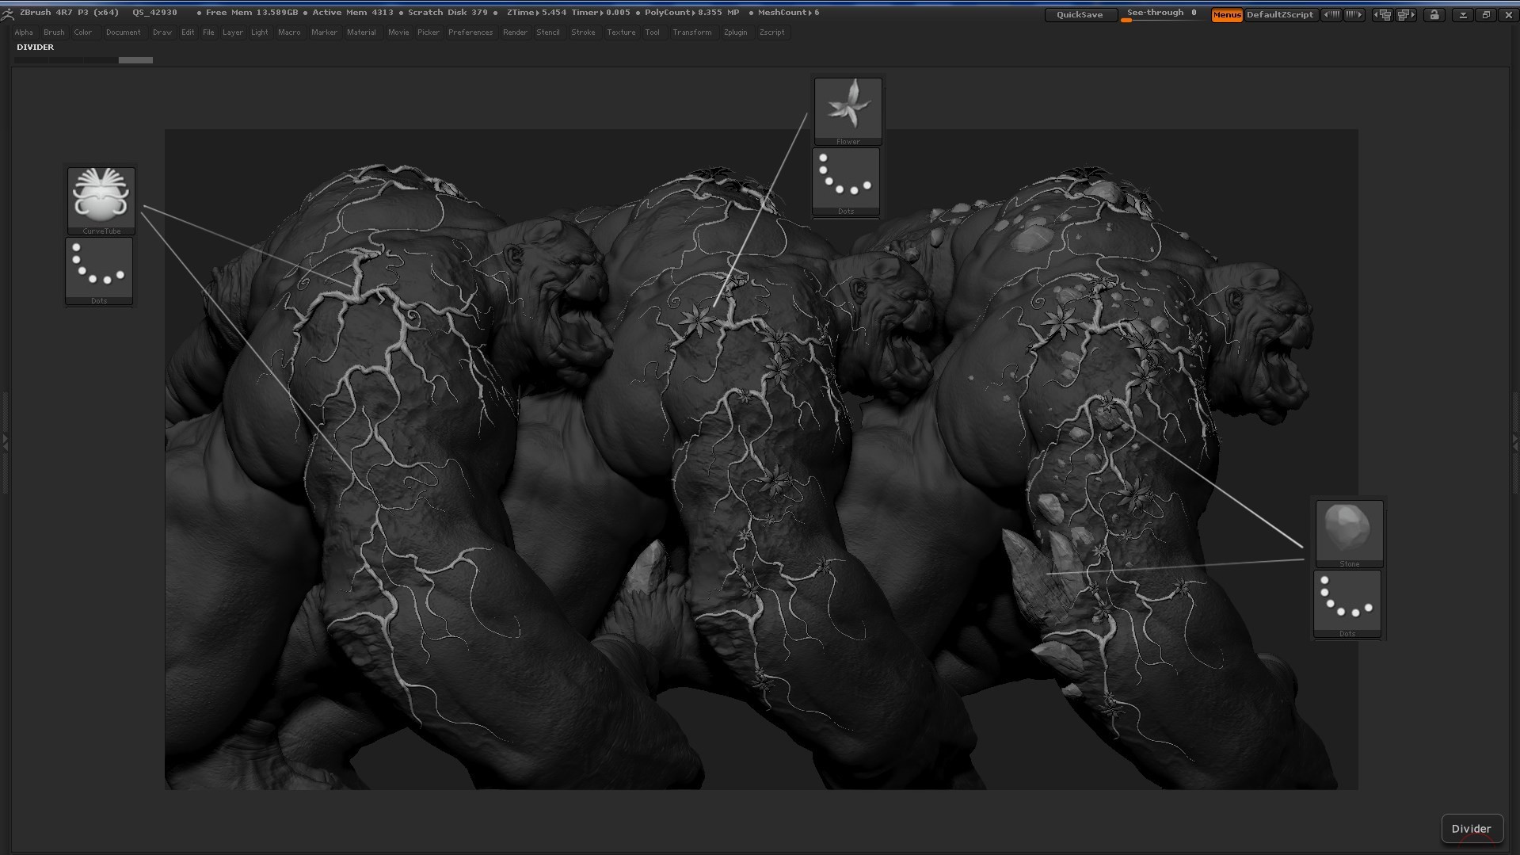Click the QuickSave button
Screen dimensions: 1520x855
[x=1080, y=15]
